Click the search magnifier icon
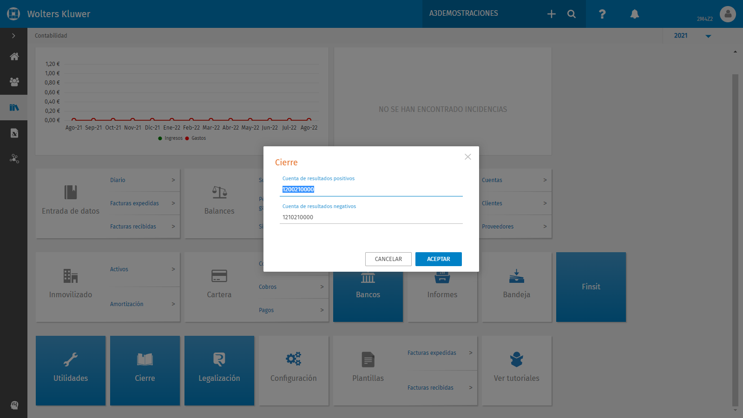This screenshot has width=743, height=418. (x=572, y=14)
